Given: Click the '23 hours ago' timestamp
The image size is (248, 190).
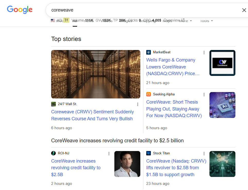Looking at the screenshot, I should [x=158, y=184].
